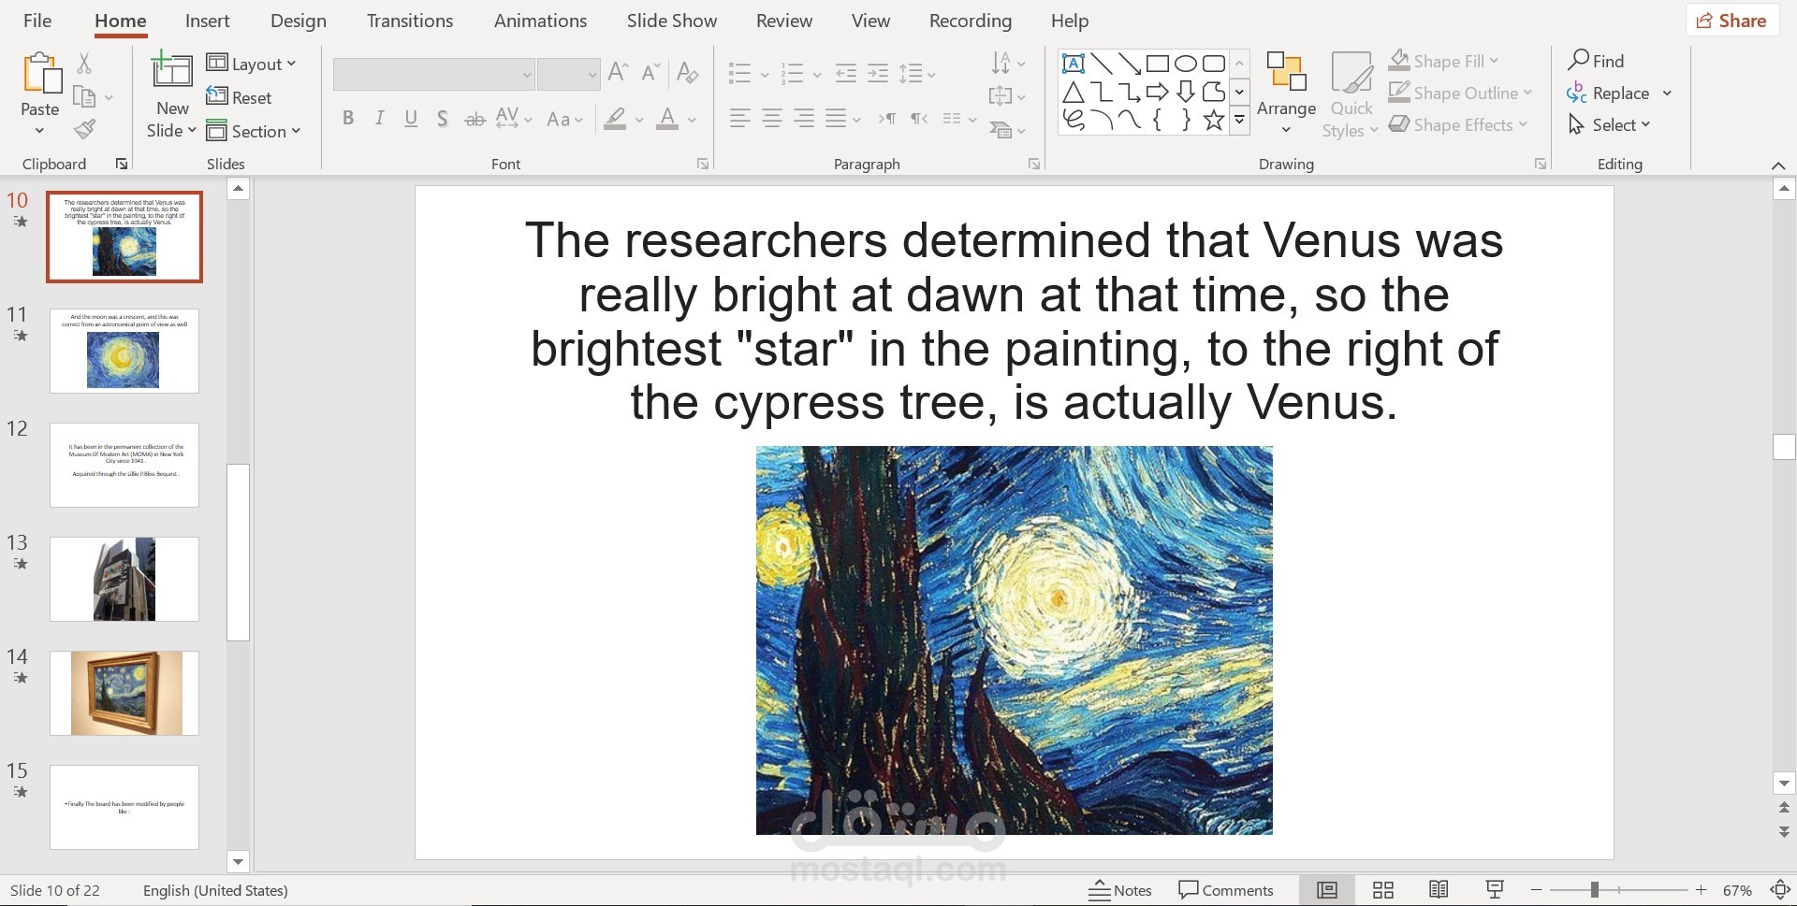Select the Oval shape in gallery

pyautogui.click(x=1186, y=64)
